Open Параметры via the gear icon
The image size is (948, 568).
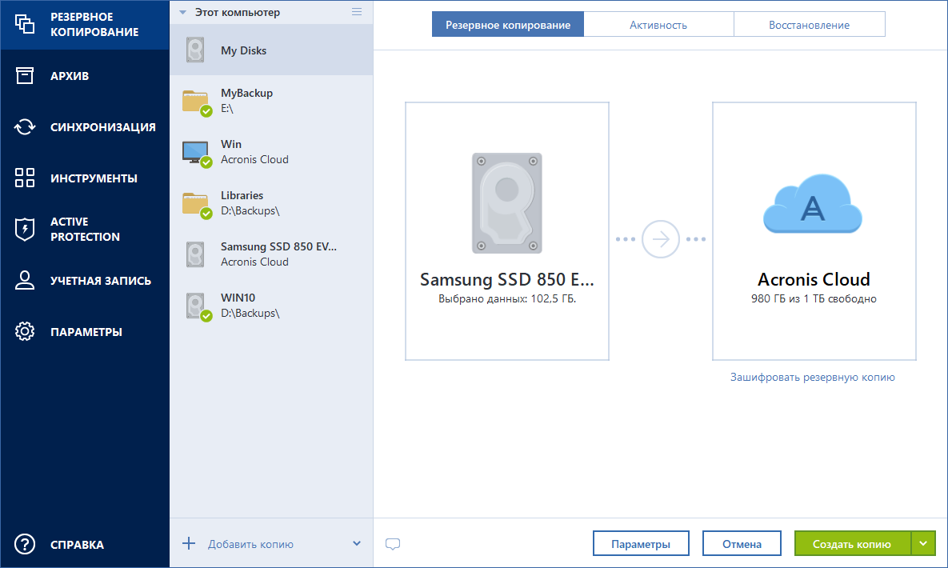pos(24,331)
